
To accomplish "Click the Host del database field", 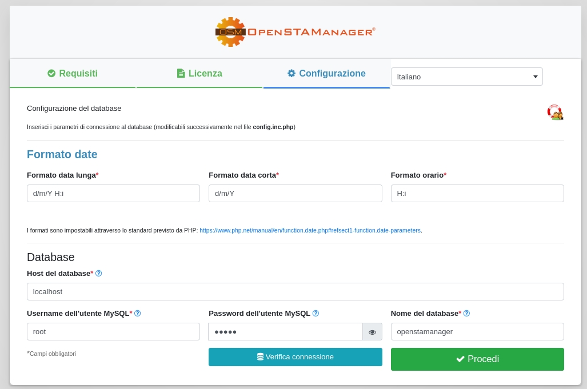I will pos(295,291).
